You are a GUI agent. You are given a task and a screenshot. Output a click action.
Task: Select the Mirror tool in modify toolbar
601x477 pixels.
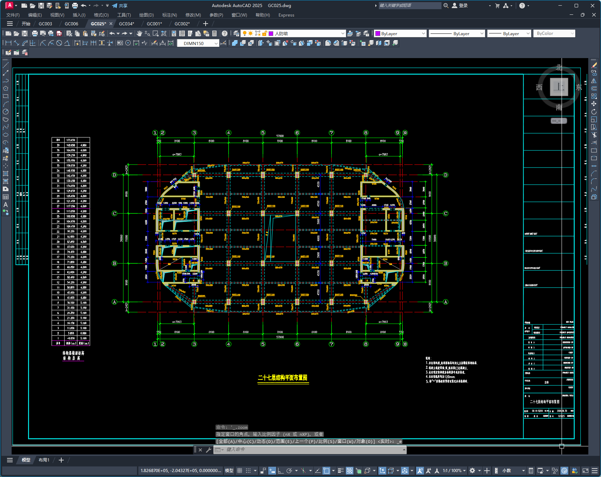pos(594,81)
